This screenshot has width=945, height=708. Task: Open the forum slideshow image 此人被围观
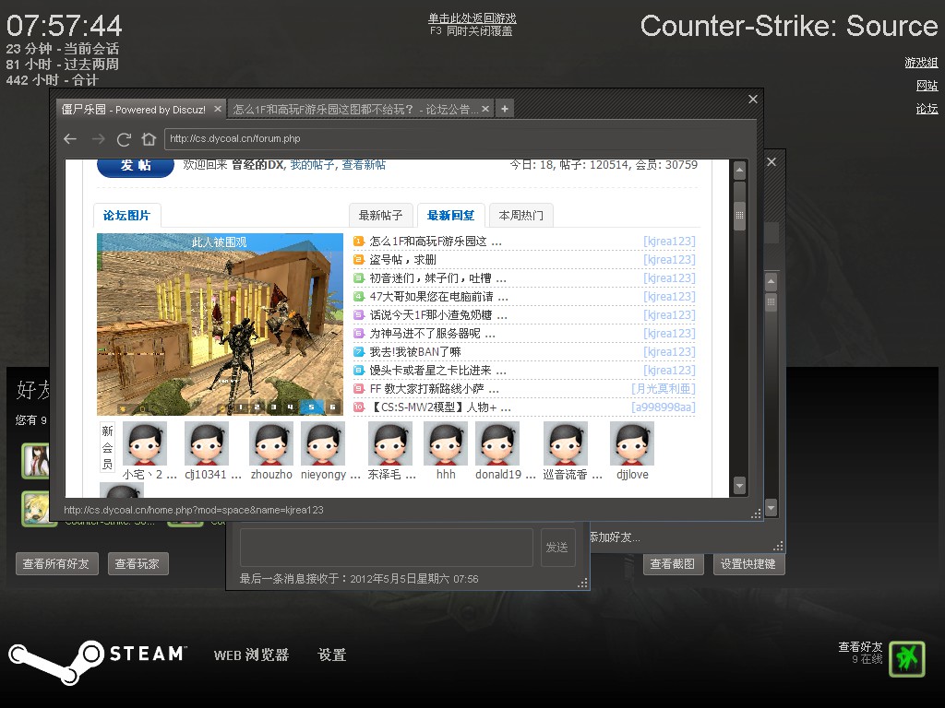pos(220,324)
